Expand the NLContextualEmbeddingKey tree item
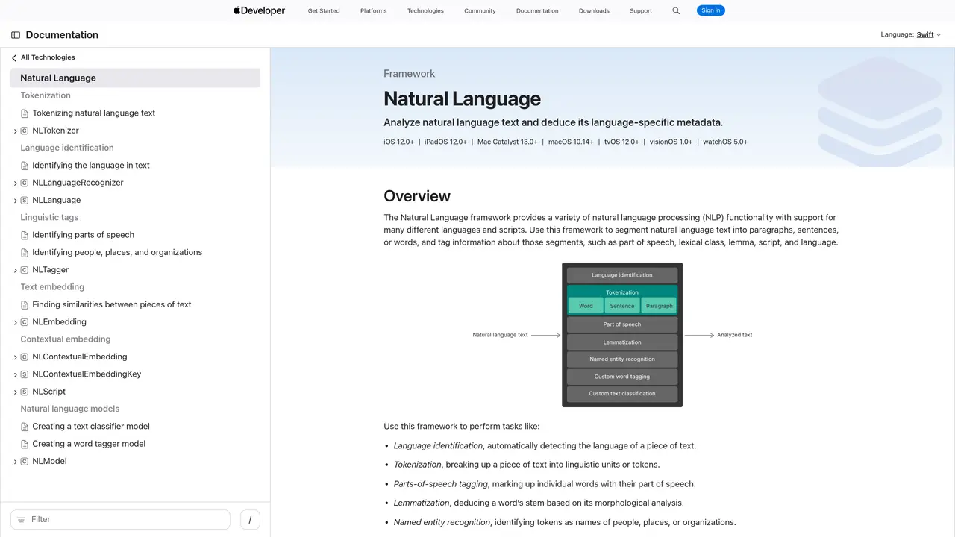Viewport: 955px width, 537px height. (15, 374)
